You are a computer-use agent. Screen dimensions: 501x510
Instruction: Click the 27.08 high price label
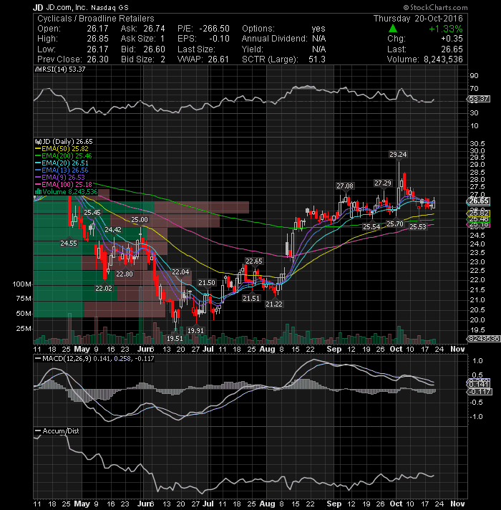[345, 186]
